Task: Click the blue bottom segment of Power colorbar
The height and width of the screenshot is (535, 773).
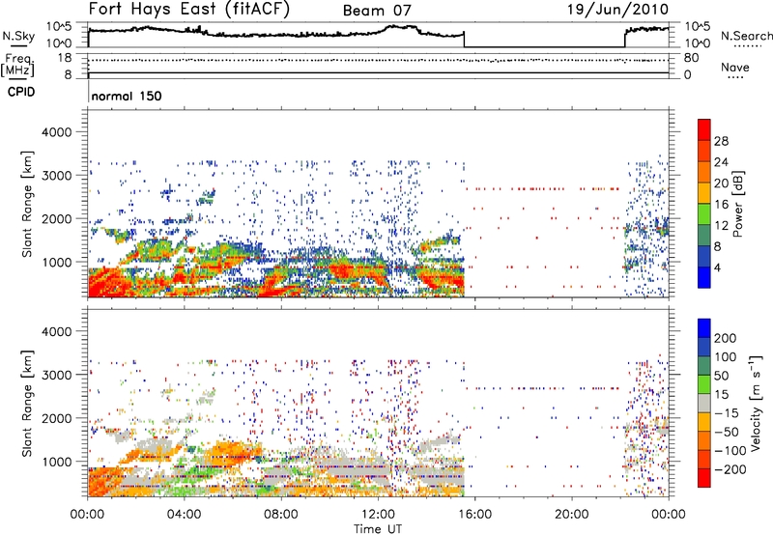Action: pyautogui.click(x=704, y=277)
